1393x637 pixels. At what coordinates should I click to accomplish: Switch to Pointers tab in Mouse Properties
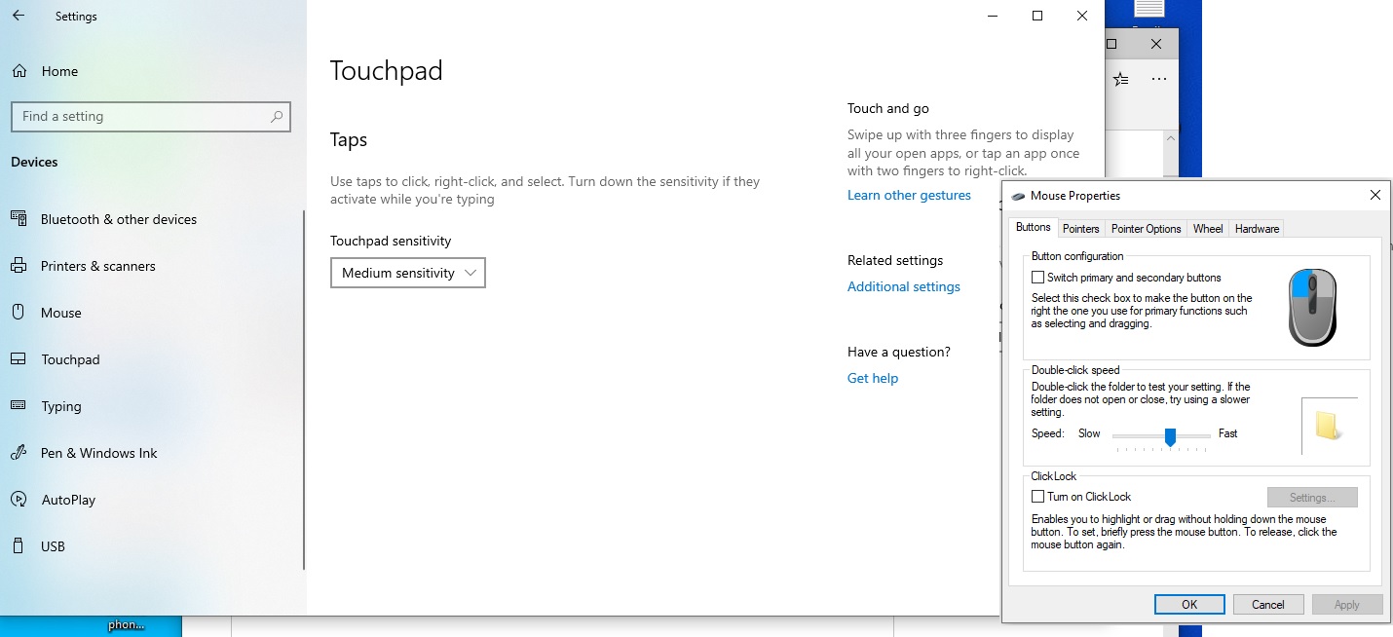pyautogui.click(x=1080, y=229)
